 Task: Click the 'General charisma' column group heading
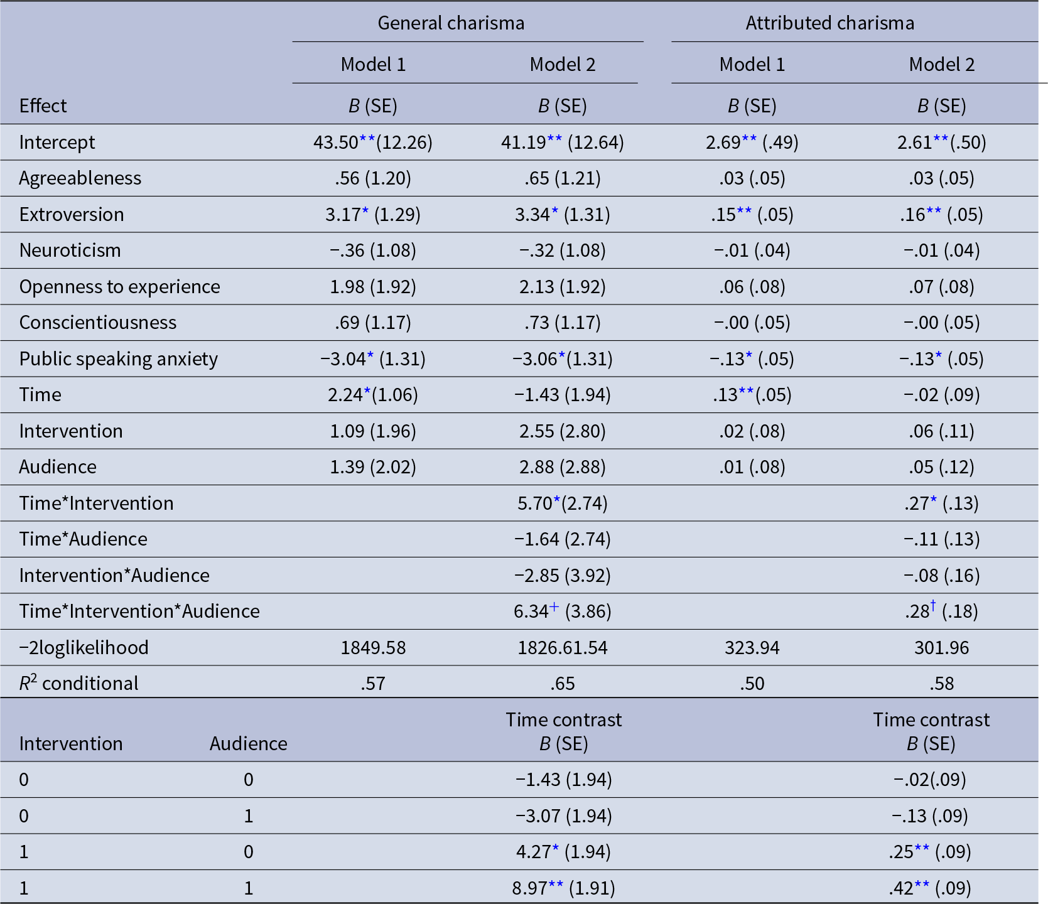click(x=451, y=23)
